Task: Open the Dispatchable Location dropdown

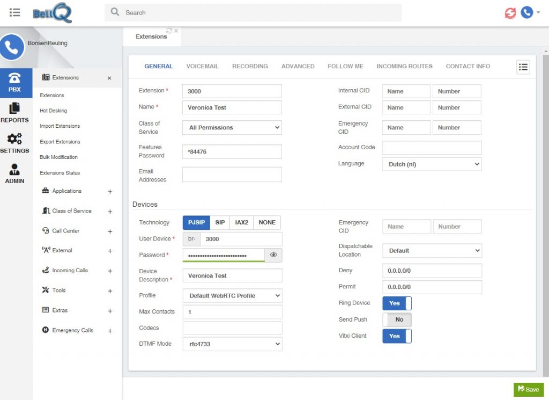Action: (x=432, y=251)
